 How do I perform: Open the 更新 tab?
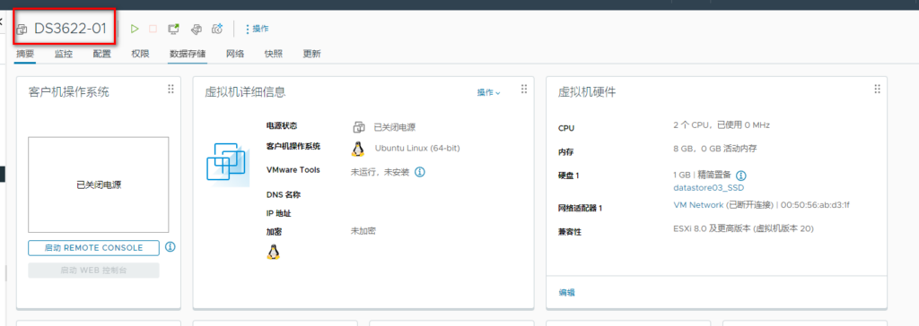pos(311,54)
